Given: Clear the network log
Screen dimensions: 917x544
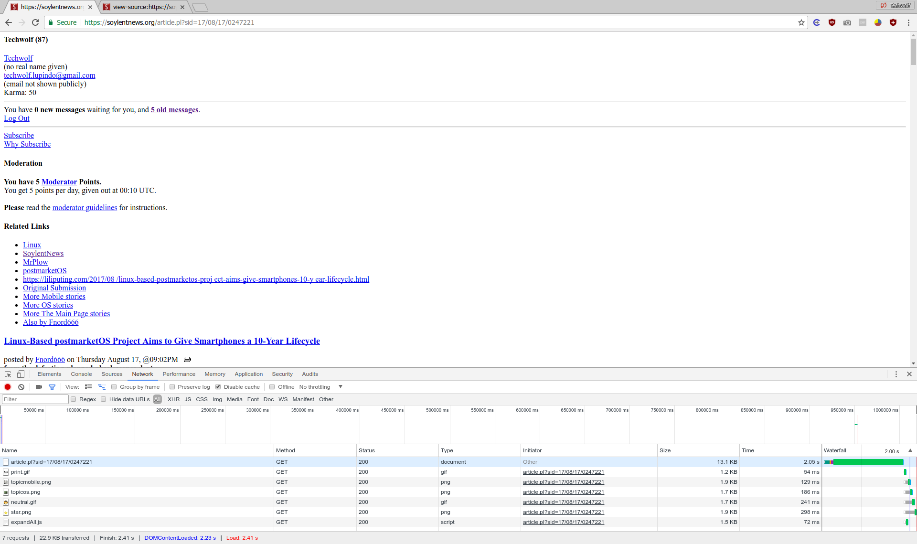Looking at the screenshot, I should coord(21,387).
